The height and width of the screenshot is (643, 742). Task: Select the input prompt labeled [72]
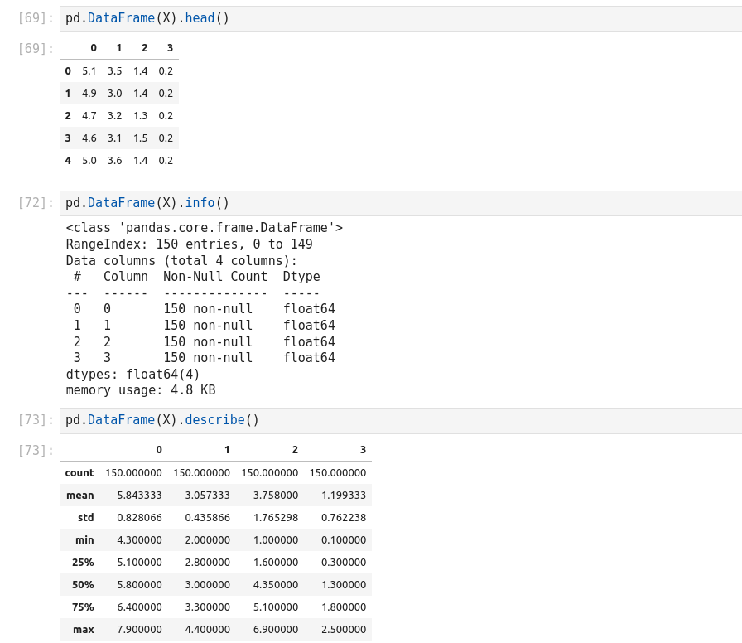coord(36,203)
